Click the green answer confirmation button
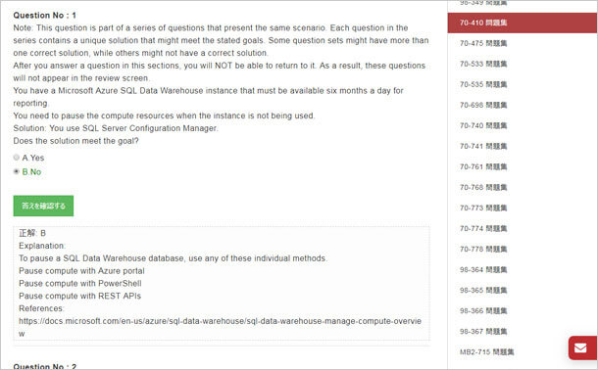The image size is (598, 370). 43,206
